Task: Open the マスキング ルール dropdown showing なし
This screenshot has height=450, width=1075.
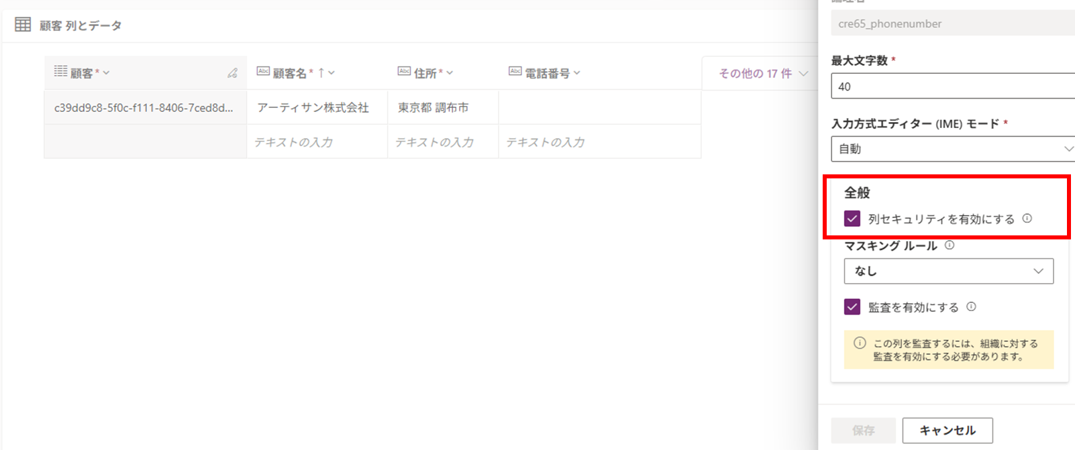Action: coord(948,271)
